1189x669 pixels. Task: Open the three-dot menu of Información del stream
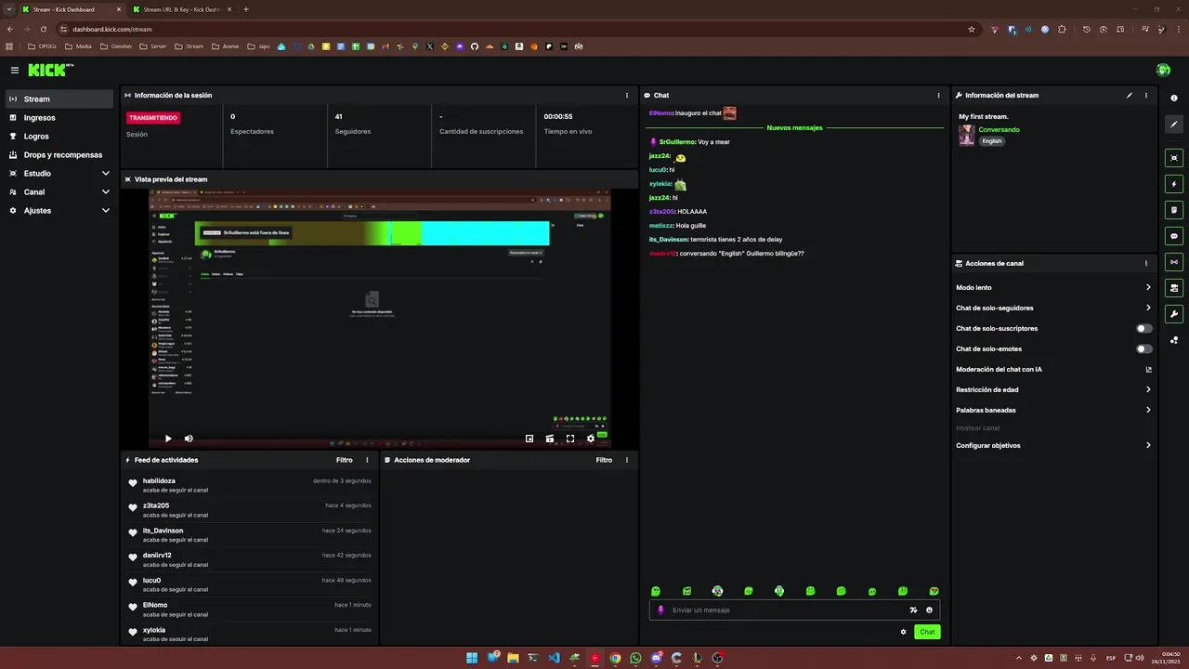point(1145,95)
